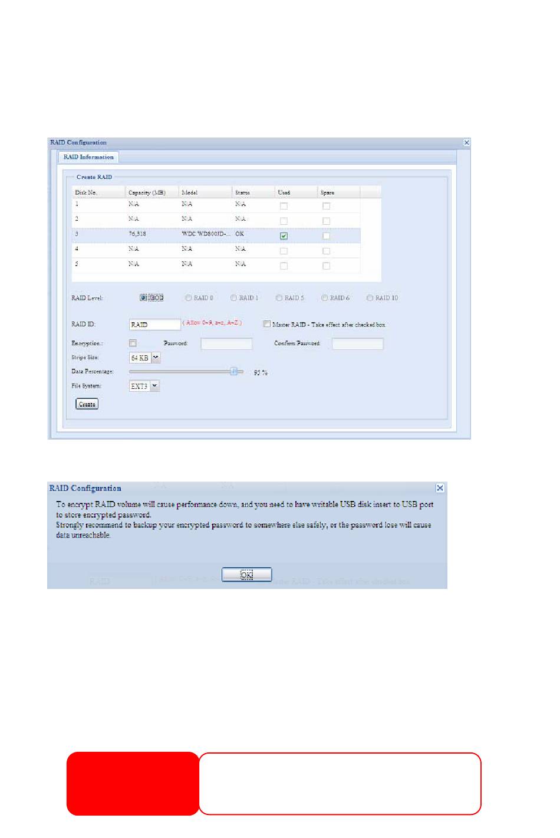Select the RAID 10 radio button
Screen dimensions: 560x838
(x=370, y=298)
